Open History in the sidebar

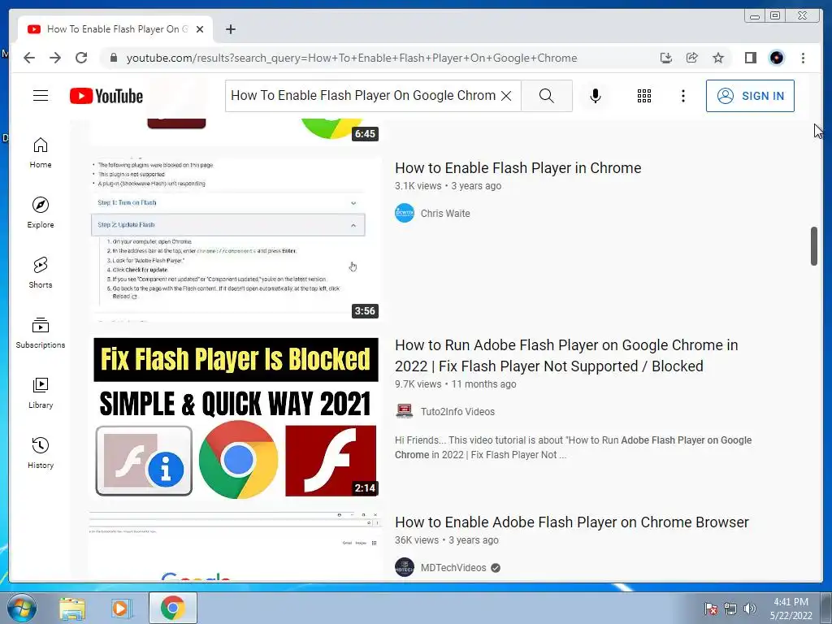41,453
